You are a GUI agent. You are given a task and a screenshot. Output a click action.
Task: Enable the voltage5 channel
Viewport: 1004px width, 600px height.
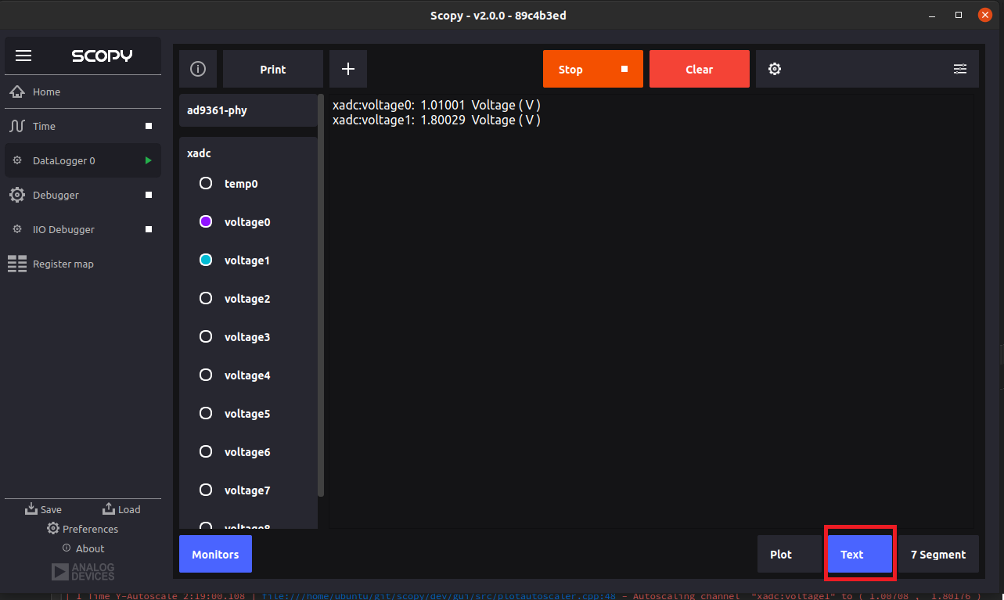pos(206,413)
